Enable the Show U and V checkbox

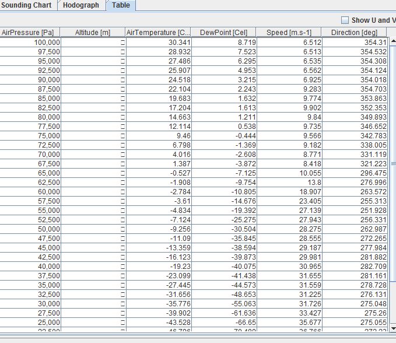pyautogui.click(x=345, y=20)
